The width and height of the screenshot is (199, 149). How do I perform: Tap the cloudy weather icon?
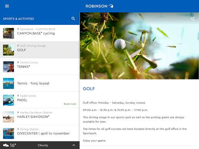6,145
